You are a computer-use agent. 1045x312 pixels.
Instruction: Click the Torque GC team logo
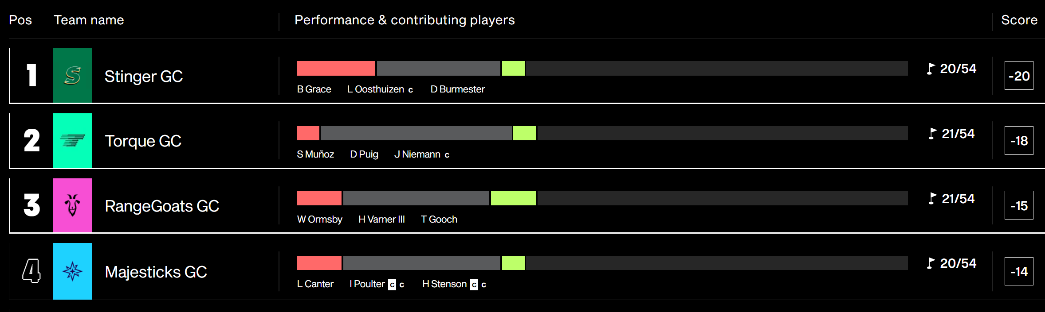72,140
